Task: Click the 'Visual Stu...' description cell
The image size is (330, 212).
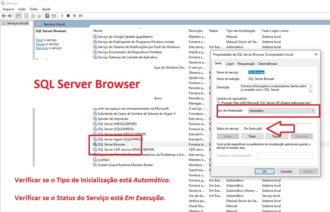Action: click(x=197, y=206)
